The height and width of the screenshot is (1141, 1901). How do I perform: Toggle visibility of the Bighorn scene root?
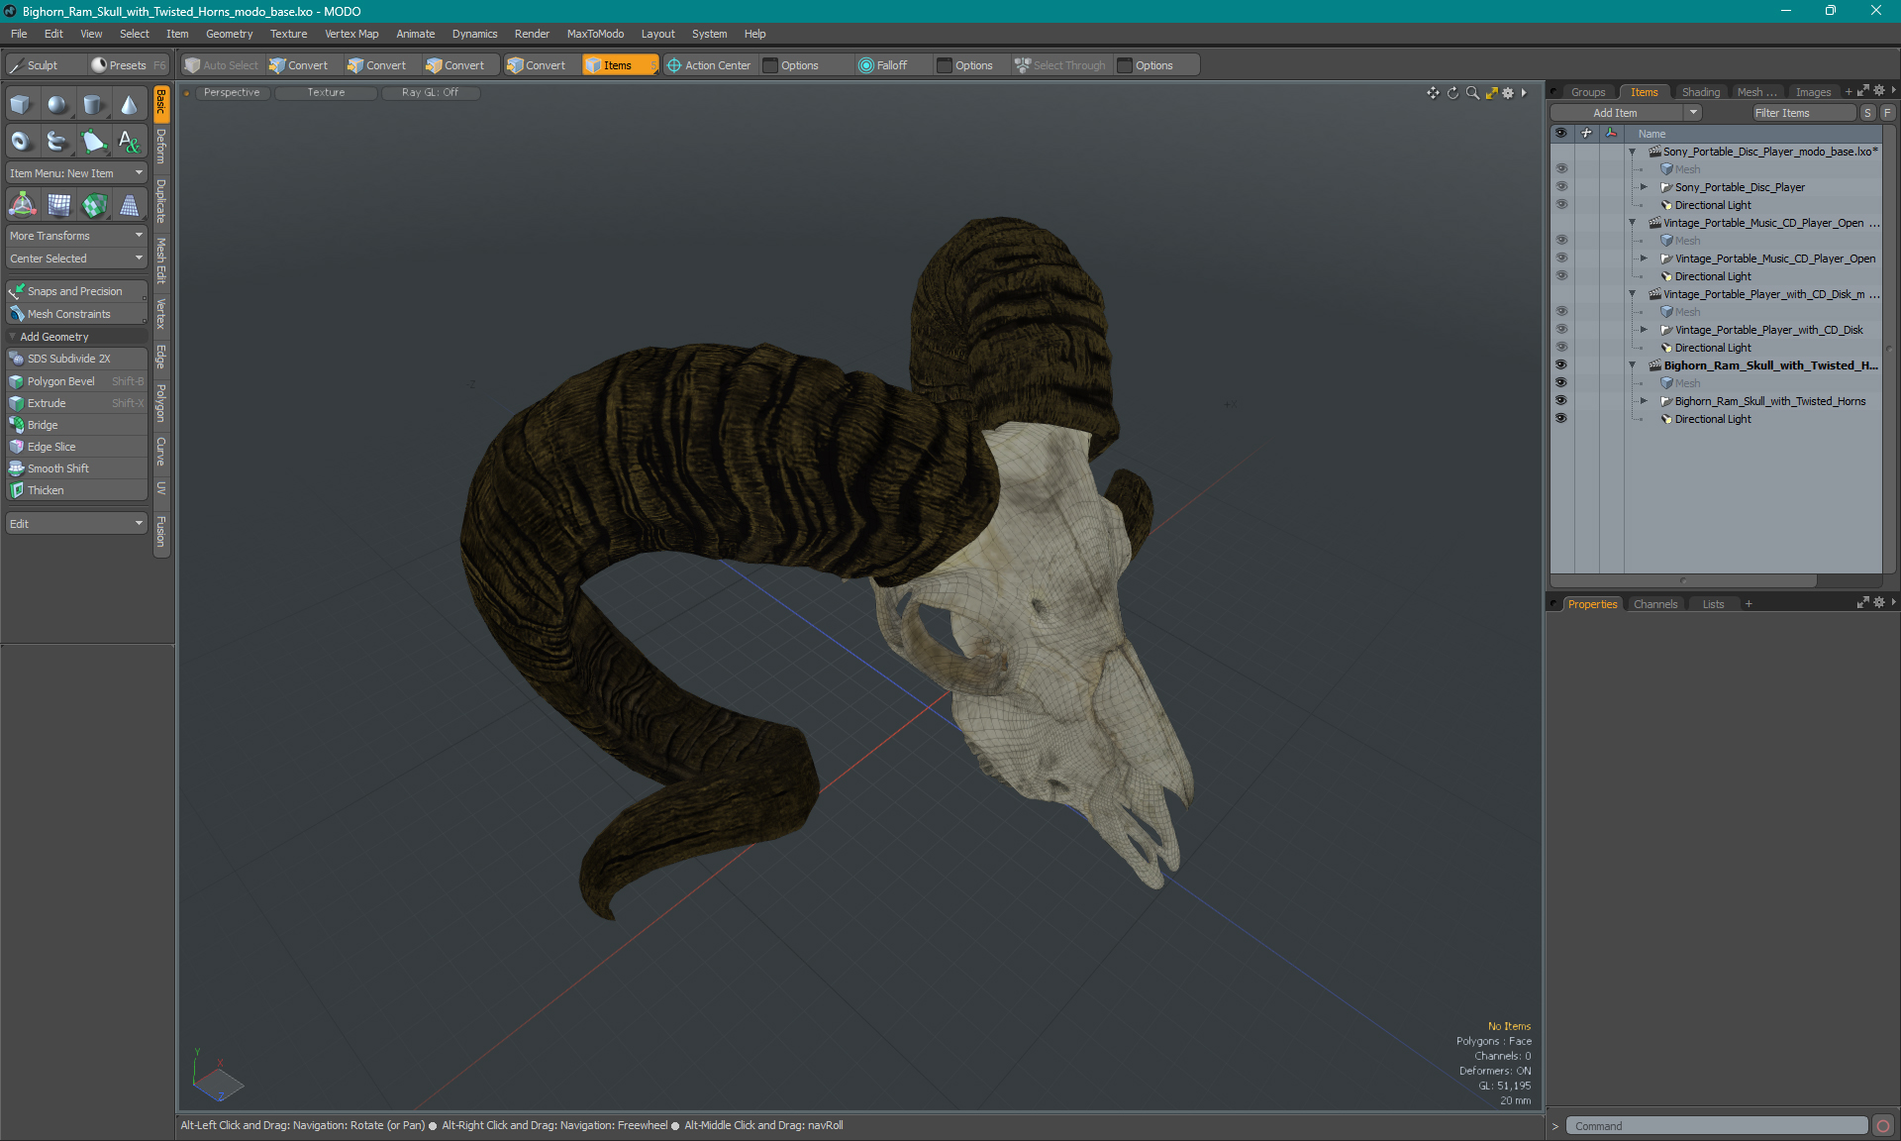[1561, 365]
